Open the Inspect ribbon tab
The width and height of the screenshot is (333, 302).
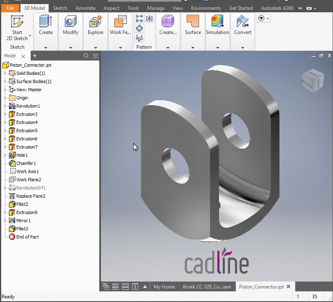tap(111, 8)
